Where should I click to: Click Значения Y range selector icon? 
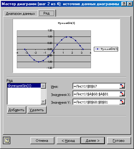coord(122,102)
